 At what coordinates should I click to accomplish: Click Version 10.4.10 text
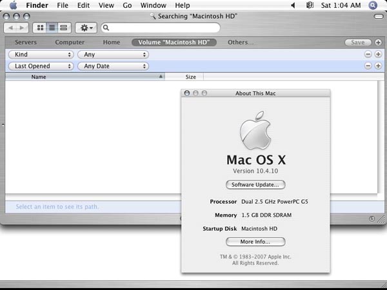[255, 171]
